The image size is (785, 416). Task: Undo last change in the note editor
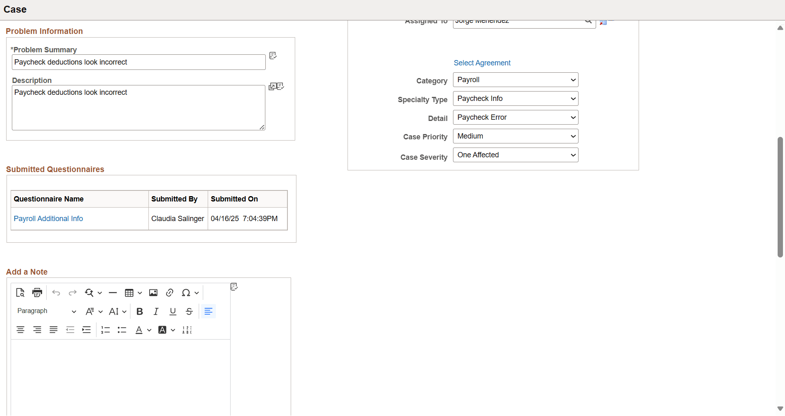click(x=56, y=293)
